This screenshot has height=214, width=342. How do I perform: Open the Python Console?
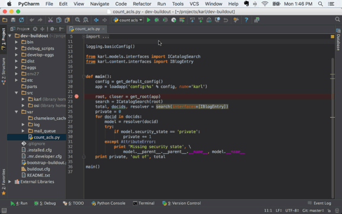click(x=109, y=203)
